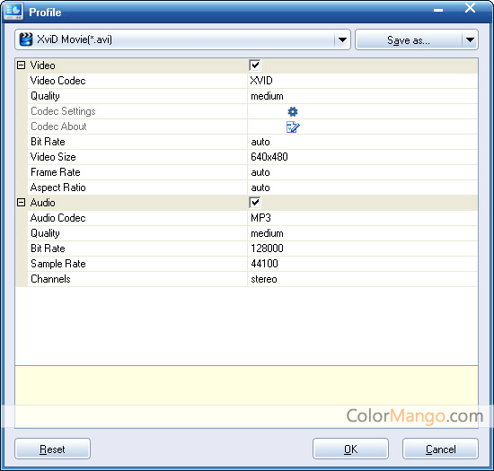Screen dimensions: 494x471
Task: Click the Codec About label
Action: [x=58, y=126]
